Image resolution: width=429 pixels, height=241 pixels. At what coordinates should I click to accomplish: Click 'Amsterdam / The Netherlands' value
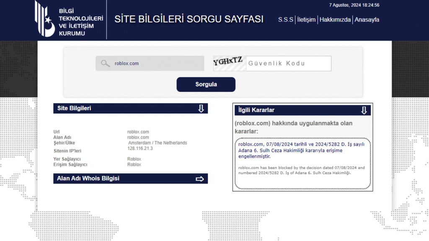coord(158,143)
